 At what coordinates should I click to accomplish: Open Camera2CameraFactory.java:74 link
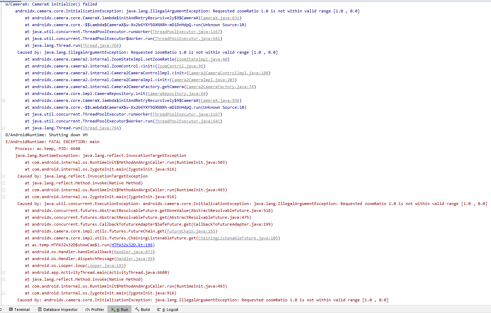click(x=220, y=87)
